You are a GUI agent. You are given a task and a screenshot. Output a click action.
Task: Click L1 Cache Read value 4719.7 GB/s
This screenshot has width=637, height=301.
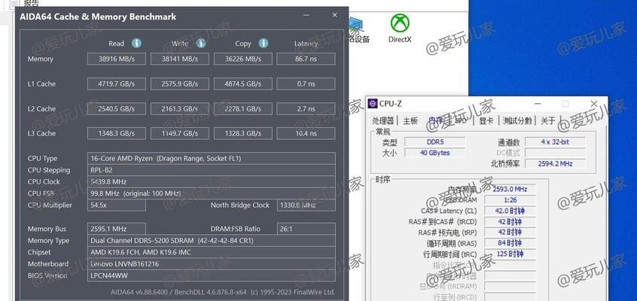pos(116,84)
